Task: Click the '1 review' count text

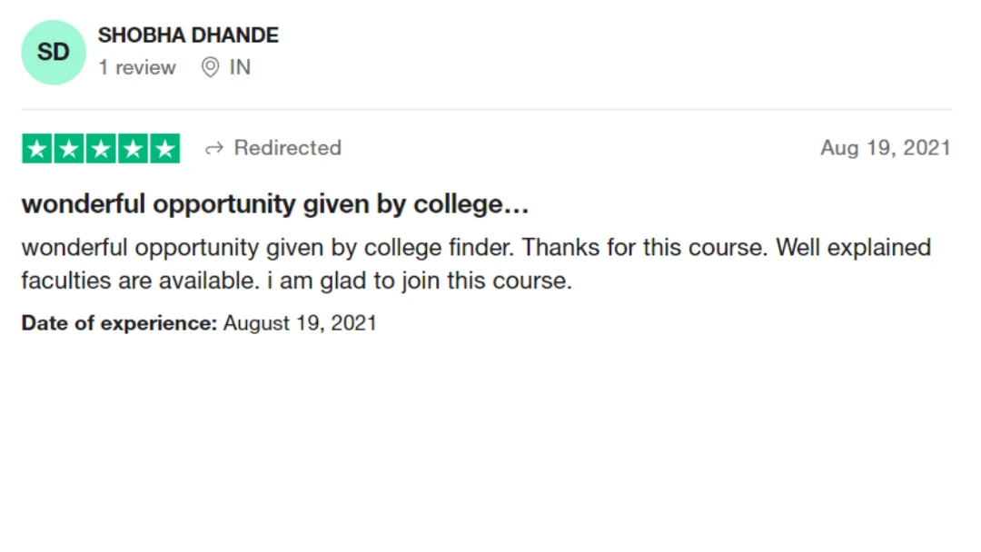Action: click(137, 67)
